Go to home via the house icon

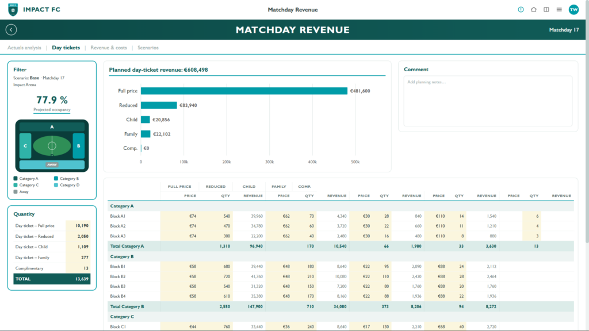coord(533,10)
